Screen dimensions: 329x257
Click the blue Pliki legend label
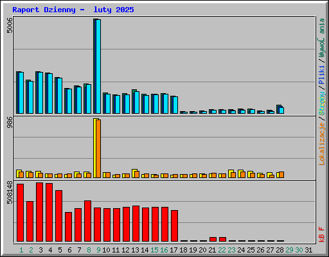322,75
